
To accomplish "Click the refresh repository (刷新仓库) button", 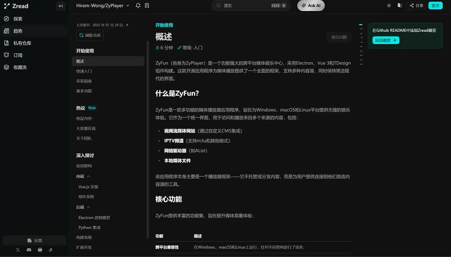I will point(90,35).
